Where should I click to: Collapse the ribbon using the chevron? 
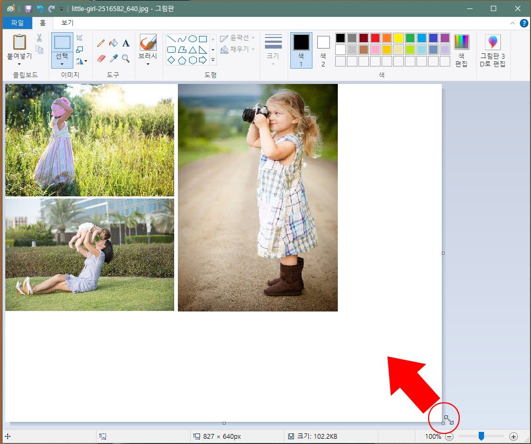(x=513, y=23)
